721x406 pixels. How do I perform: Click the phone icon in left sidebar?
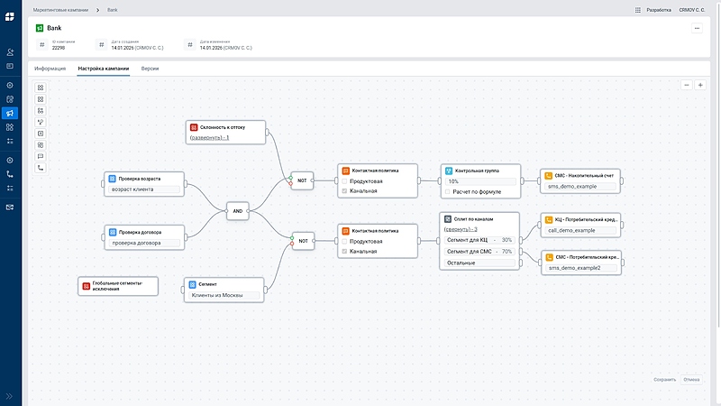point(10,174)
